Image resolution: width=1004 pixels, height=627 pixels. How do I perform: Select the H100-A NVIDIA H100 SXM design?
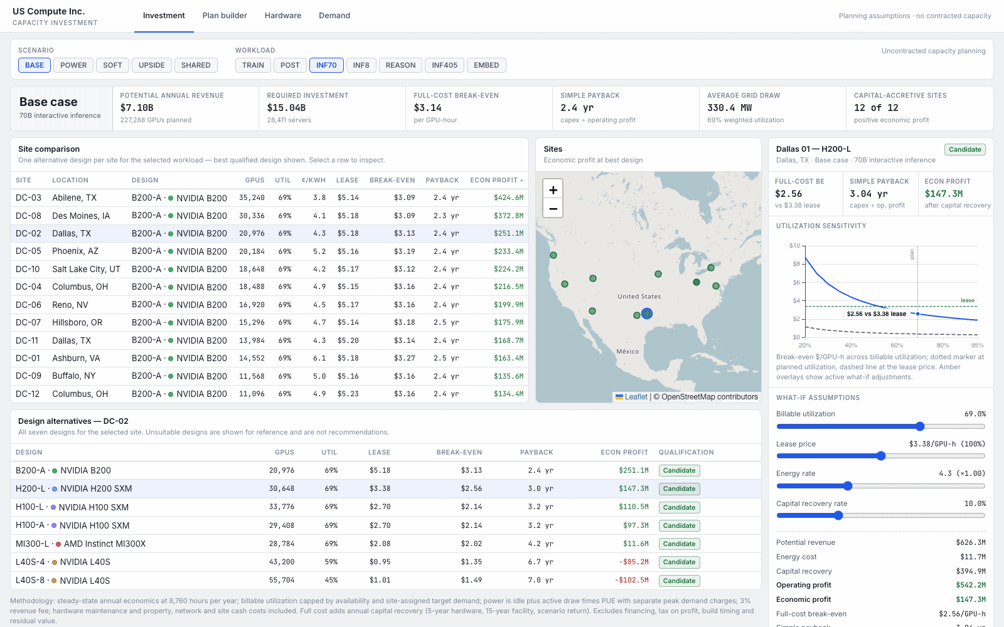386,525
